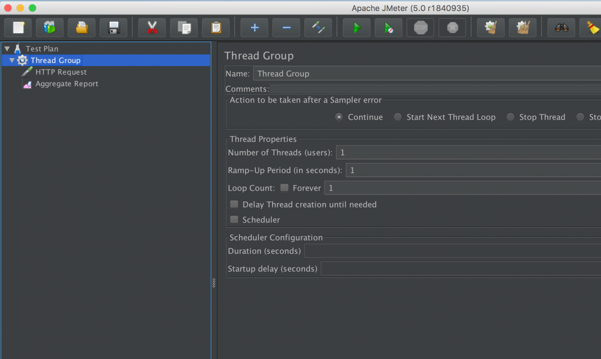Click the Name input field

click(427, 73)
